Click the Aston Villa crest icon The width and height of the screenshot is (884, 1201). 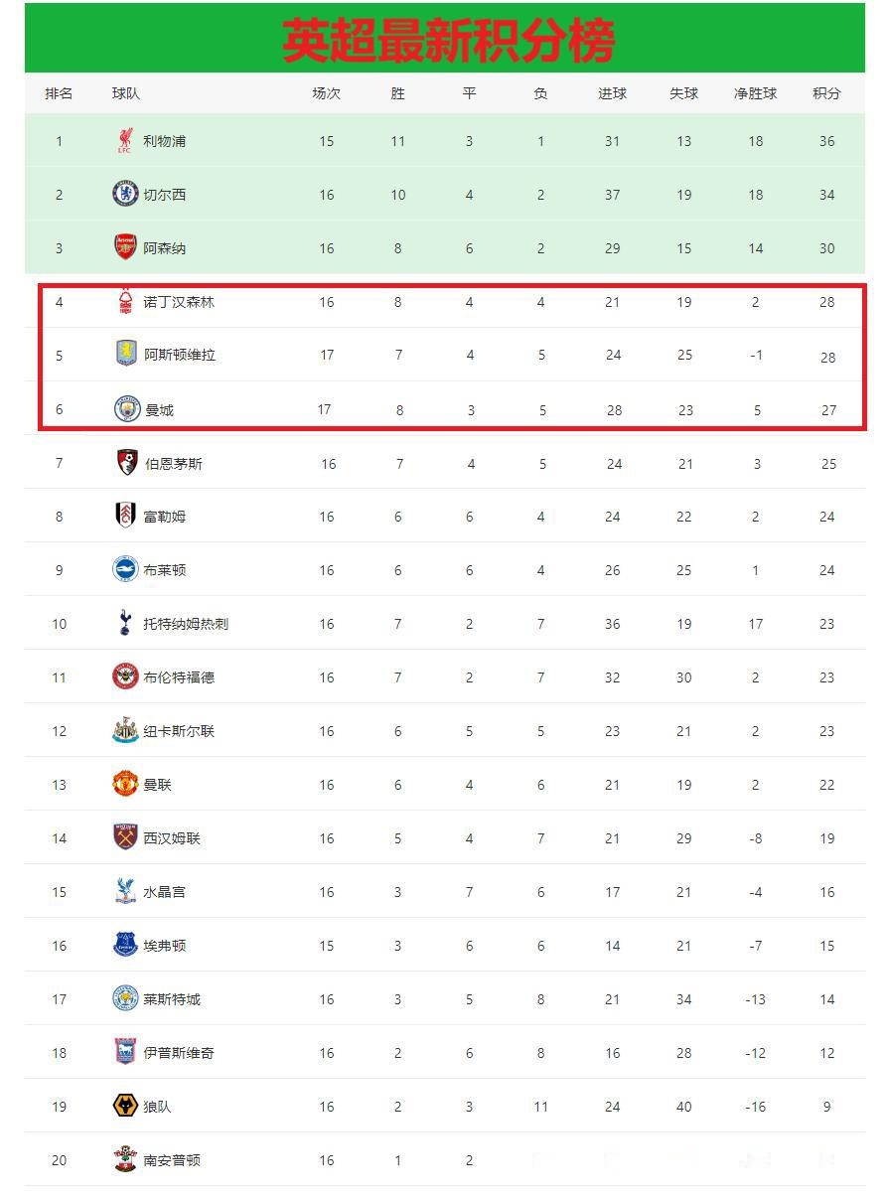coord(126,354)
